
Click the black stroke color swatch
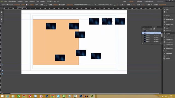[x=36, y=5]
